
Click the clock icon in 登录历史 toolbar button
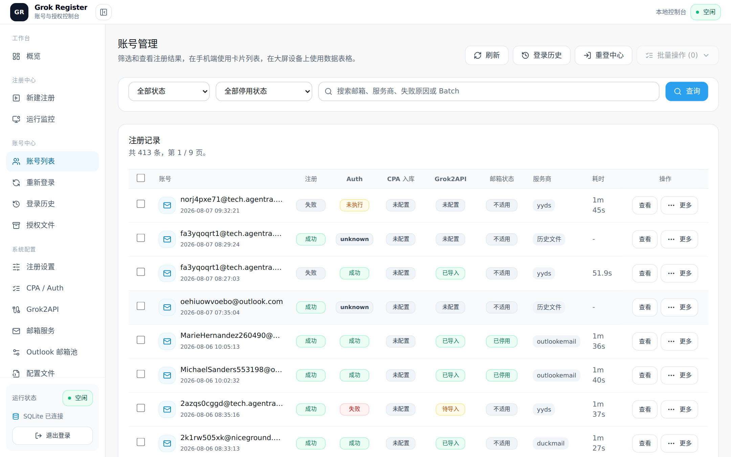point(525,56)
